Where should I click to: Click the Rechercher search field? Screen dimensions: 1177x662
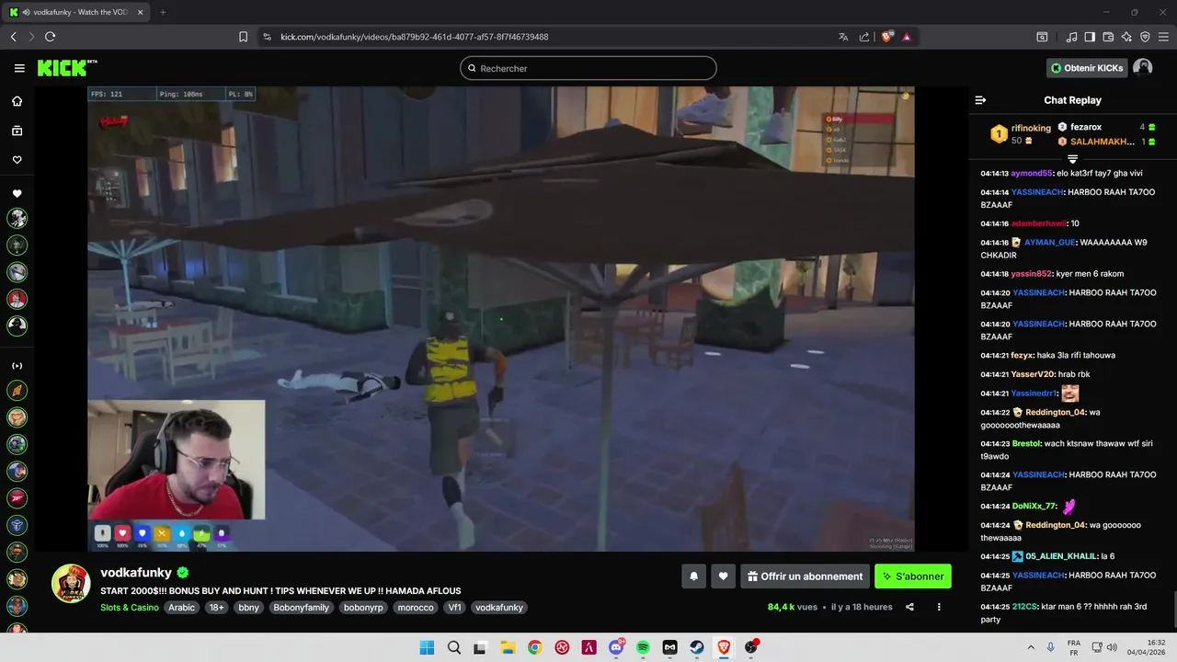pyautogui.click(x=588, y=68)
